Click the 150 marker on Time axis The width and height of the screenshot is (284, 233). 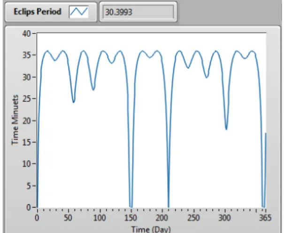130,218
